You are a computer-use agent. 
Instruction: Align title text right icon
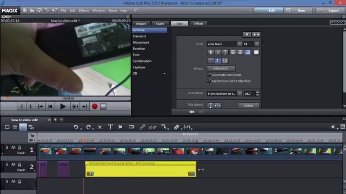(248, 52)
